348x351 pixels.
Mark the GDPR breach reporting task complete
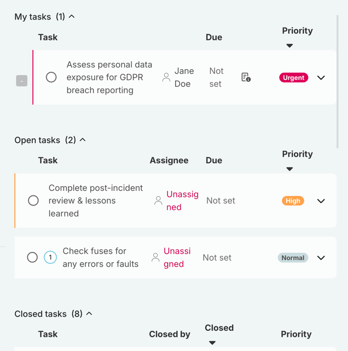pyautogui.click(x=51, y=77)
